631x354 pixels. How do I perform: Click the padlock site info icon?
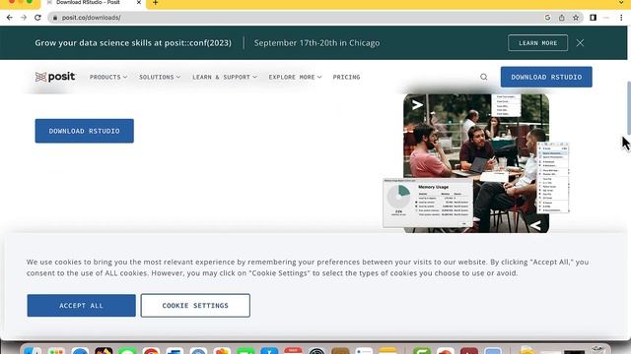pyautogui.click(x=55, y=18)
